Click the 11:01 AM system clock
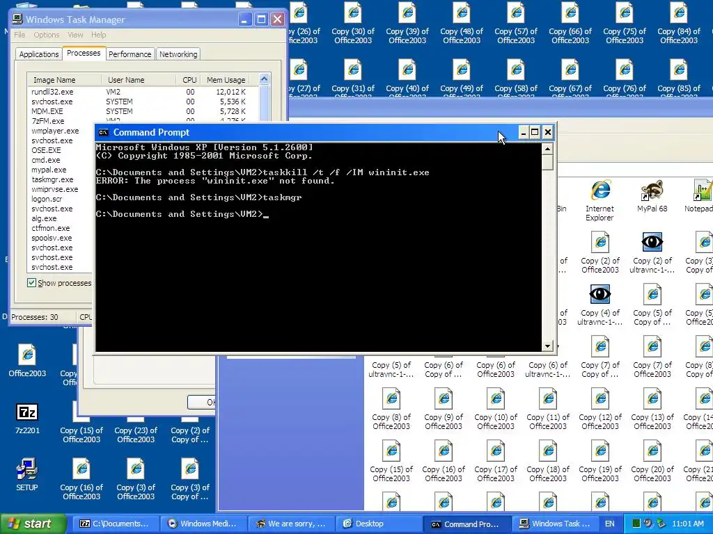The image size is (713, 534). 688,524
